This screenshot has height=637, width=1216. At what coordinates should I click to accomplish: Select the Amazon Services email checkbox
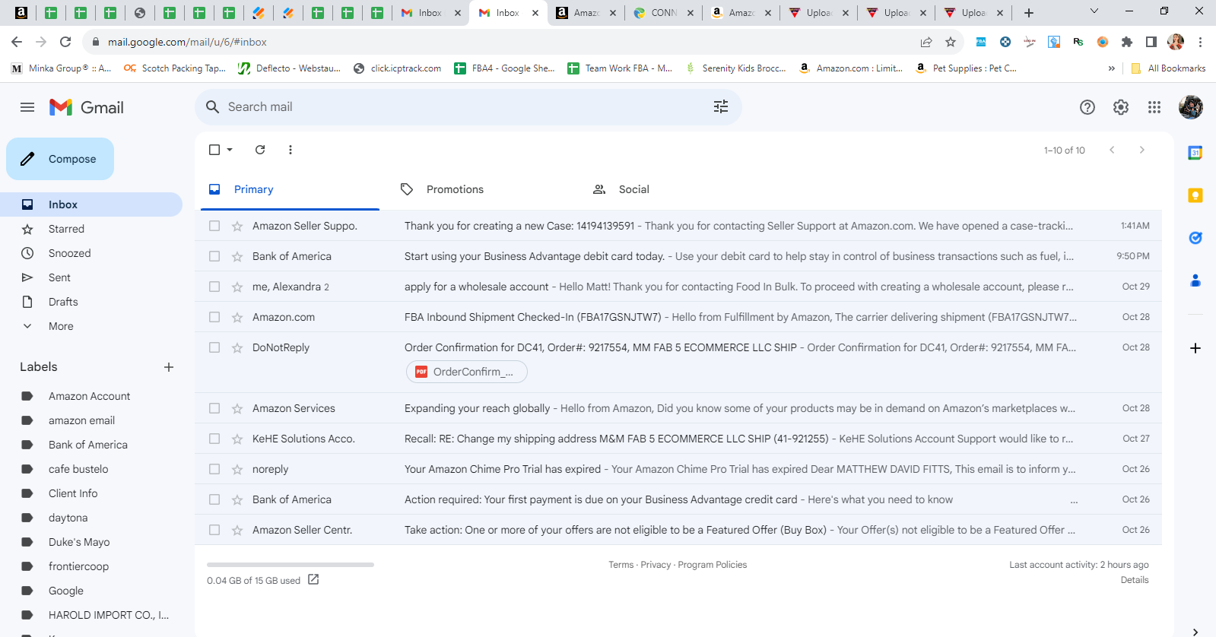(214, 408)
